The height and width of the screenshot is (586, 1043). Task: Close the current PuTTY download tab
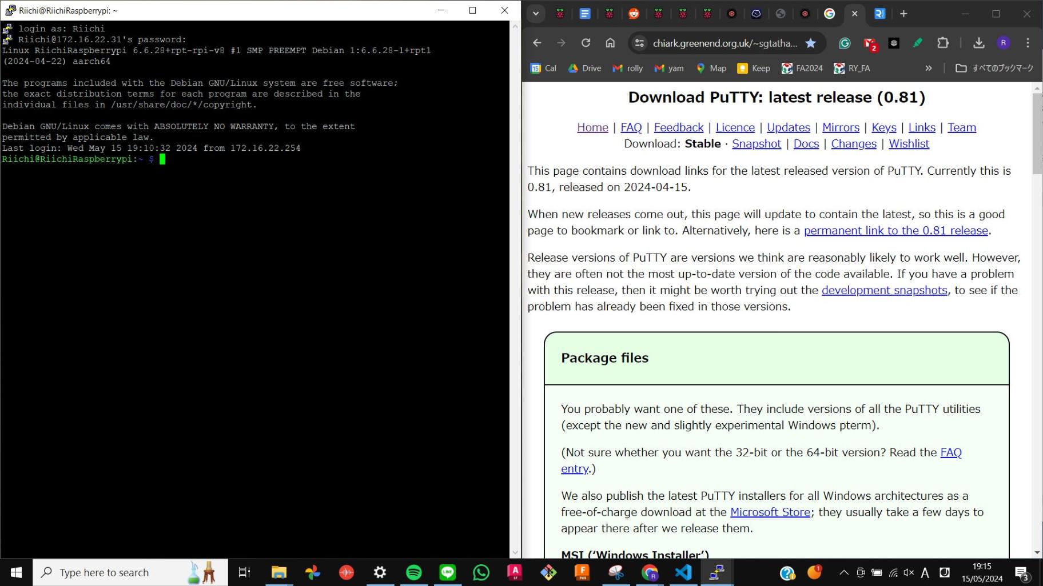click(854, 14)
